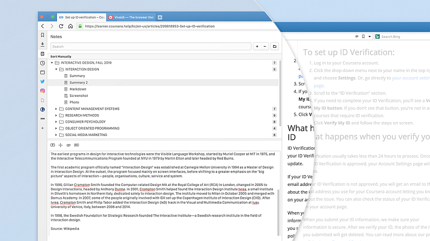The image size is (430, 241).
Task: Expand the SOCIAL MEDIA MARKETING folder
Action: [x=56, y=135]
